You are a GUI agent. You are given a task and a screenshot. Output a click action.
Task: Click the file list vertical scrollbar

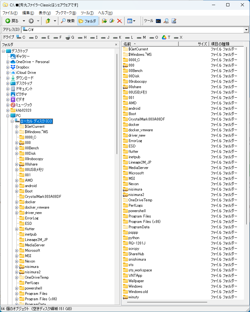coord(247,135)
